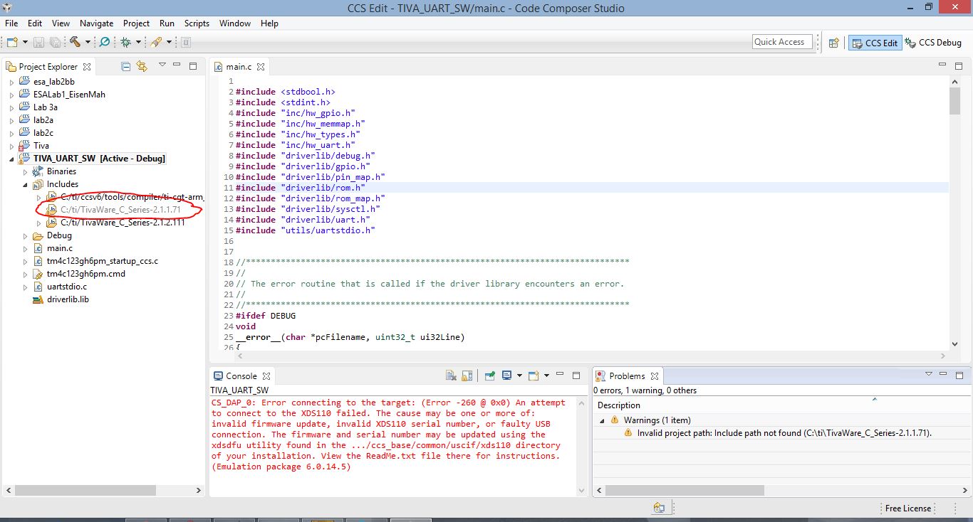The image size is (973, 522).
Task: Click the editor vertical scrollbar thumb
Action: pyautogui.click(x=955, y=100)
